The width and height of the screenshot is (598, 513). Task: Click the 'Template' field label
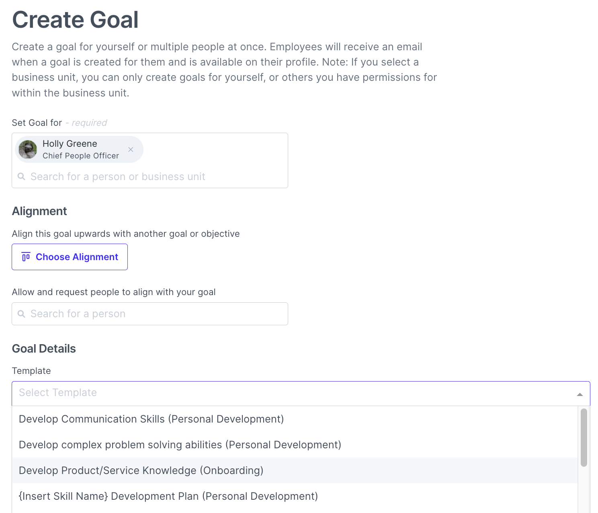point(31,371)
